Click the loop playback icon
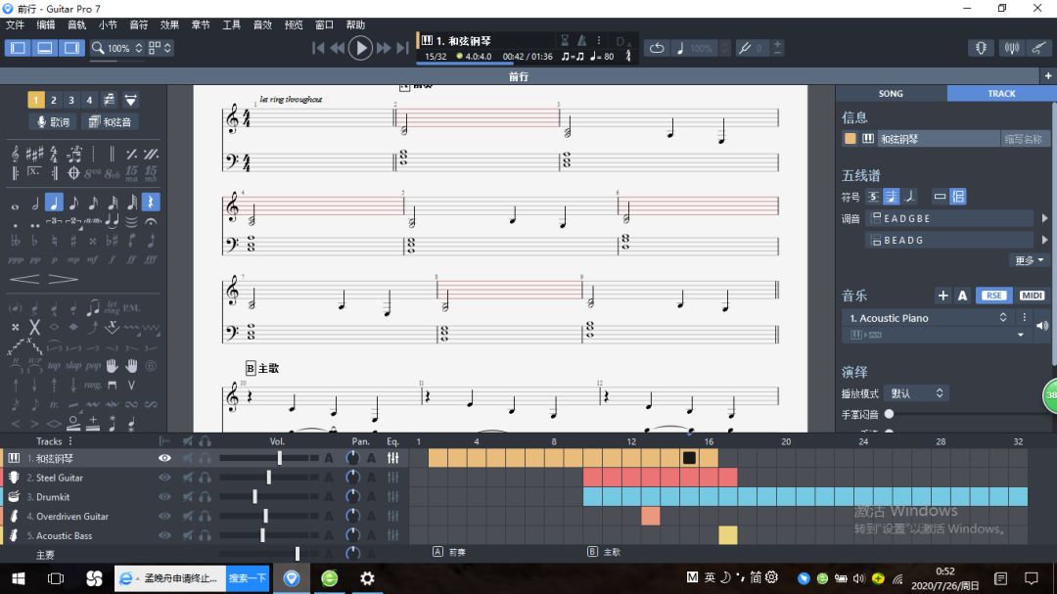The width and height of the screenshot is (1057, 594). [x=657, y=48]
